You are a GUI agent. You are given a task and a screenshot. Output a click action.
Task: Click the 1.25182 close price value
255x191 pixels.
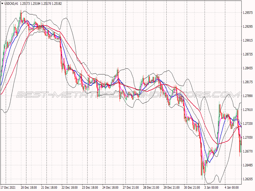pyautogui.click(x=57, y=4)
